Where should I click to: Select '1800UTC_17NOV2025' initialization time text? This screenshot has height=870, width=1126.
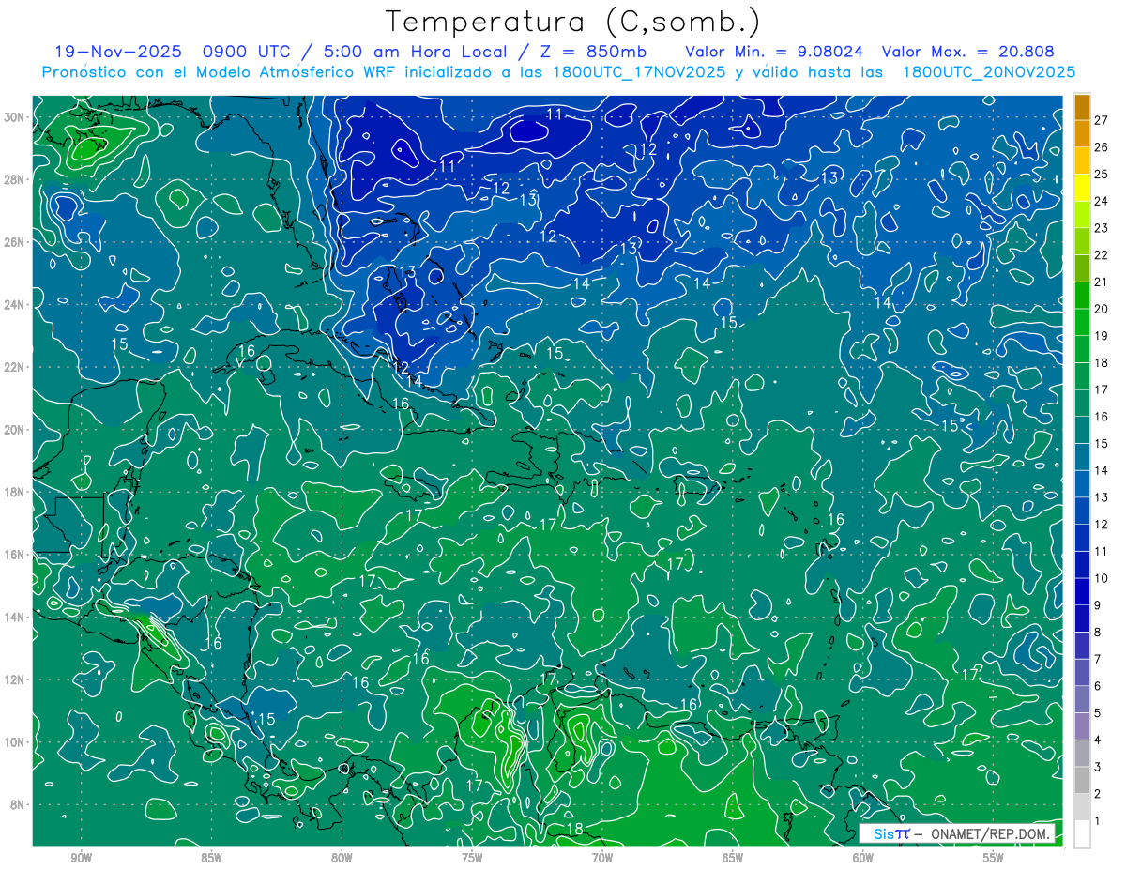pyautogui.click(x=638, y=72)
